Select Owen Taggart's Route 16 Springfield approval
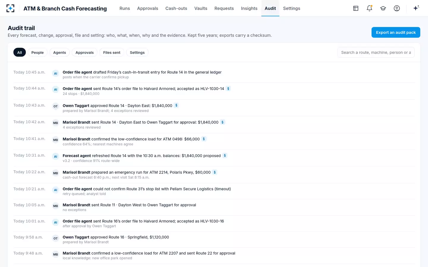 click(214, 240)
